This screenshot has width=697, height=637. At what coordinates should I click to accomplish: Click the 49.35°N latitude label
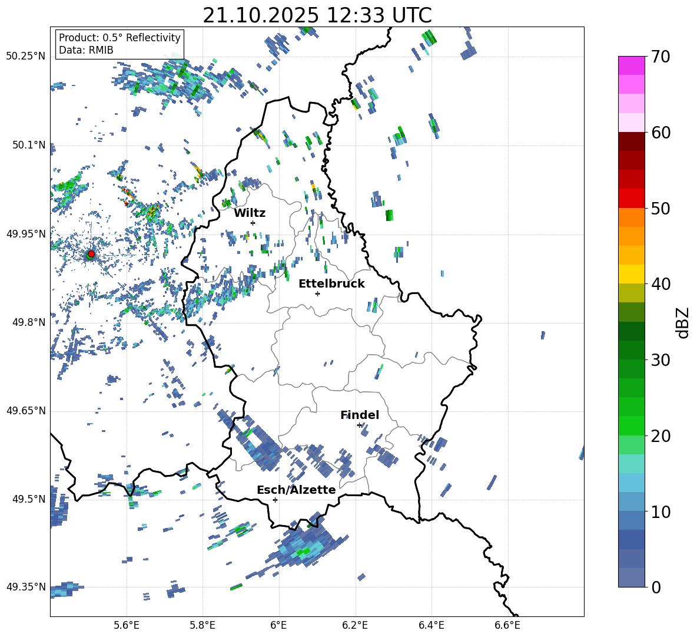click(26, 587)
